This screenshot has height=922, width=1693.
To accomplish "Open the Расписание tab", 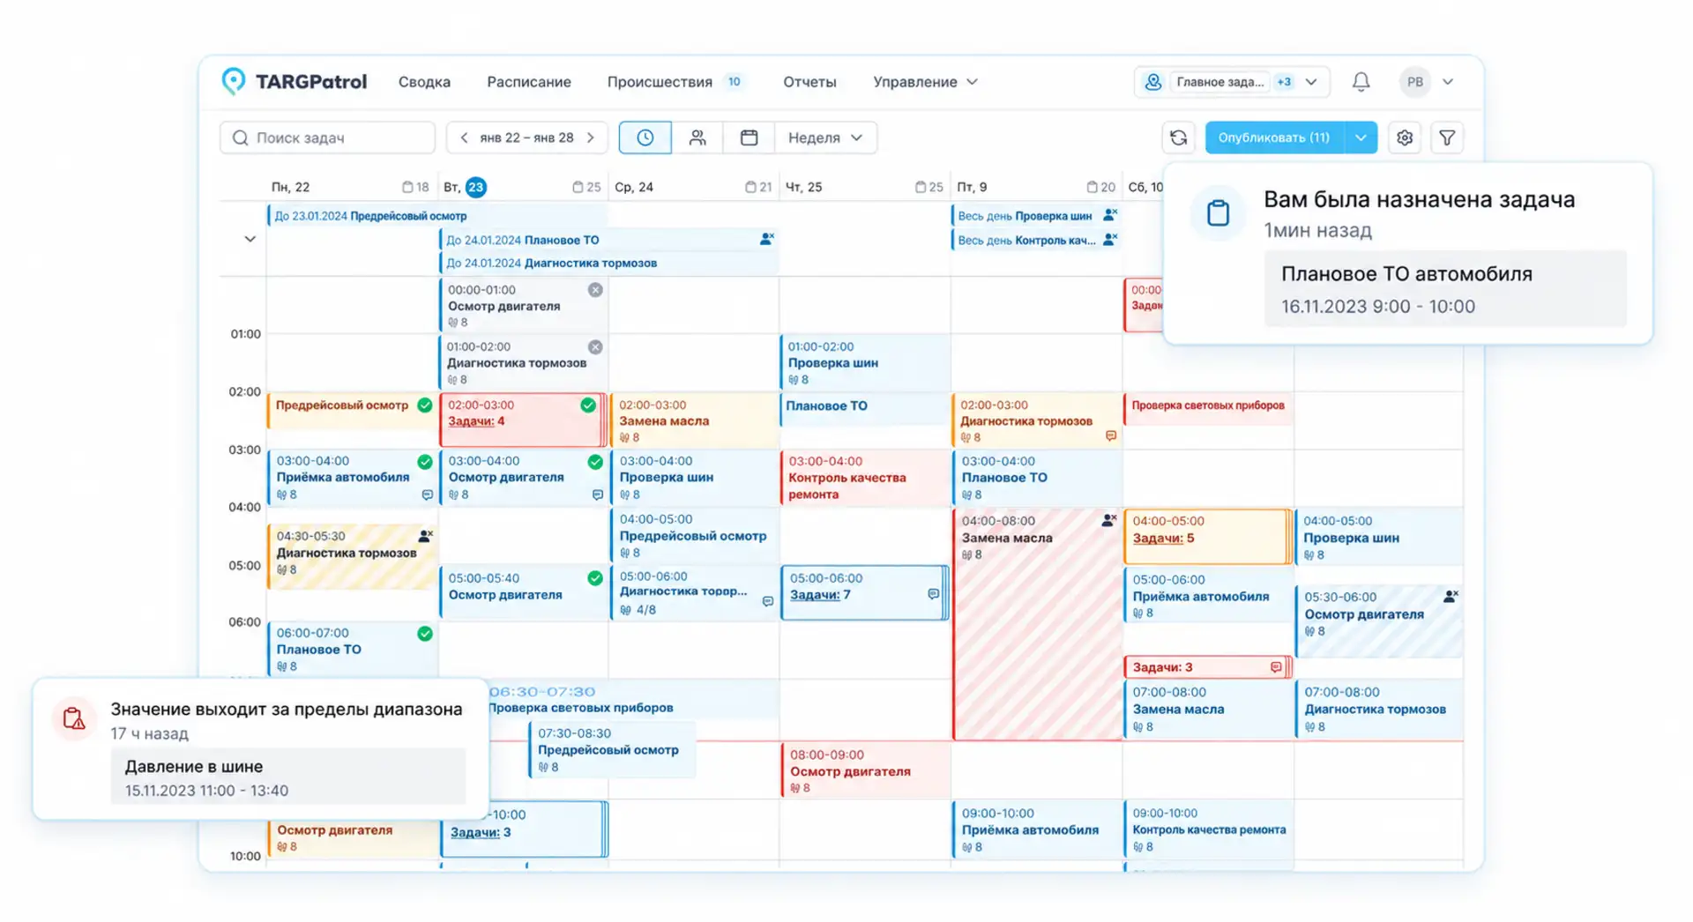I will point(529,82).
